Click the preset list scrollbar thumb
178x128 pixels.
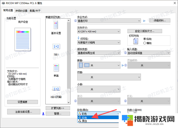[69, 55]
